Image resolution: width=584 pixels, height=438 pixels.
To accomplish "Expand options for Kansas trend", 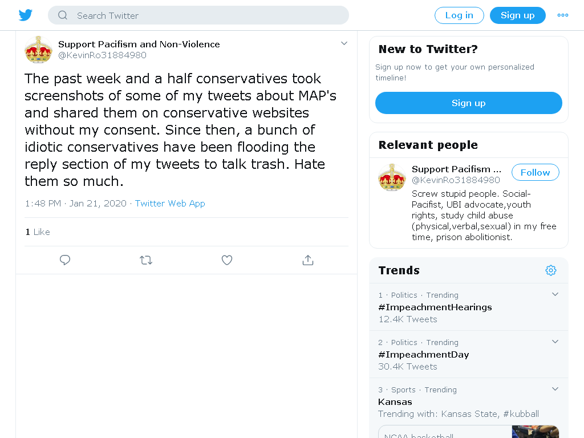I will pos(555,389).
